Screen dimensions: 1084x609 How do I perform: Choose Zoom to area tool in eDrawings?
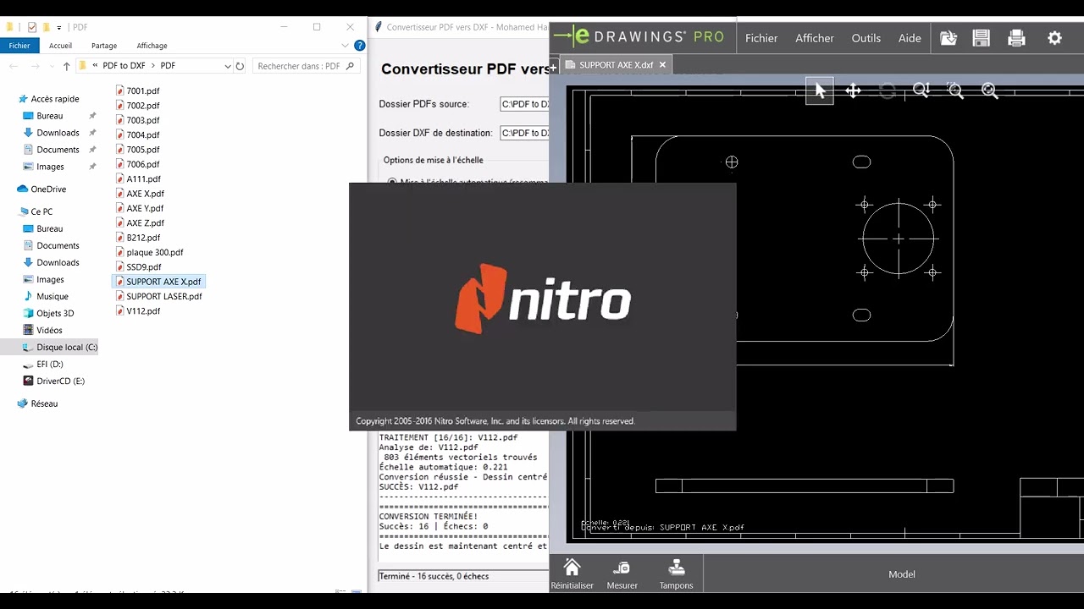tap(955, 91)
